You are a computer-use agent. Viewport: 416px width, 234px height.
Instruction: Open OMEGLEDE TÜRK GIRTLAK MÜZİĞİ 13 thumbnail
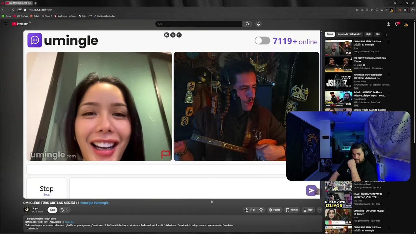tap(338, 48)
